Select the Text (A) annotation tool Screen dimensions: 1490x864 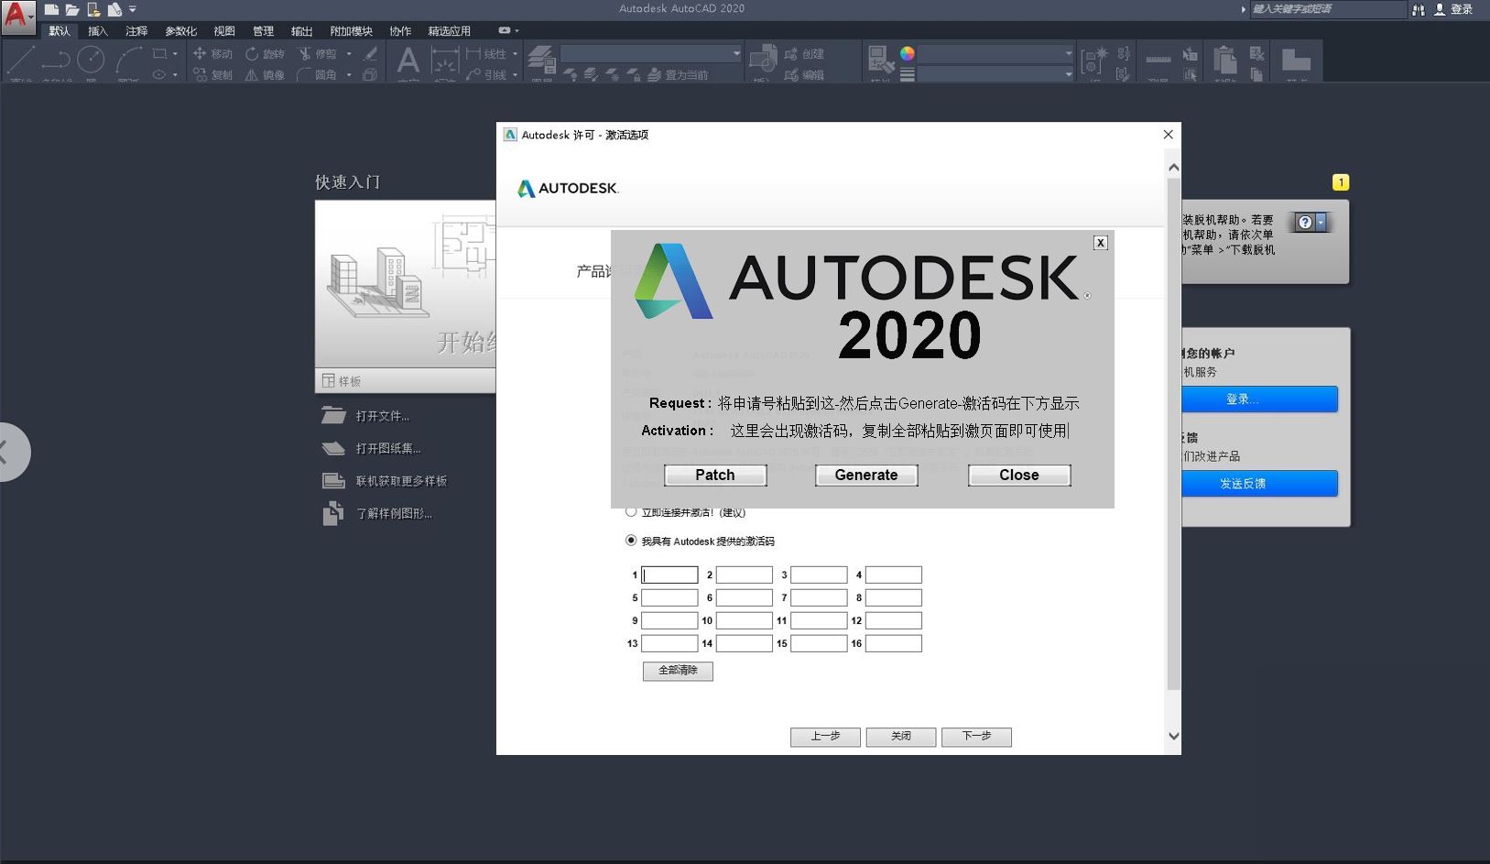tap(408, 62)
